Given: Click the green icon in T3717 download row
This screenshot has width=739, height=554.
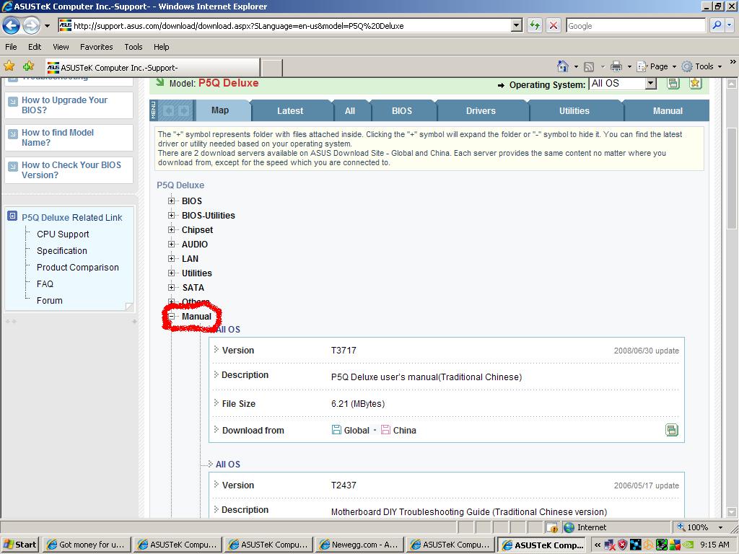Looking at the screenshot, I should click(x=672, y=430).
